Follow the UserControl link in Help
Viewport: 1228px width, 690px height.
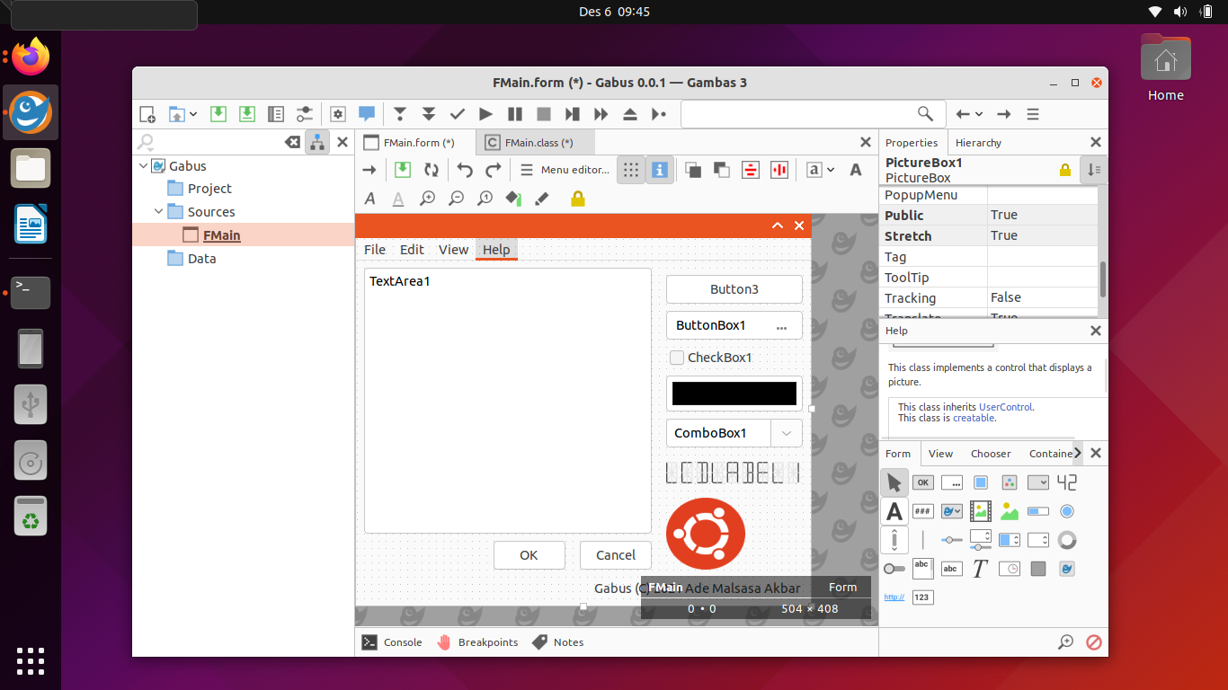pyautogui.click(x=1005, y=407)
